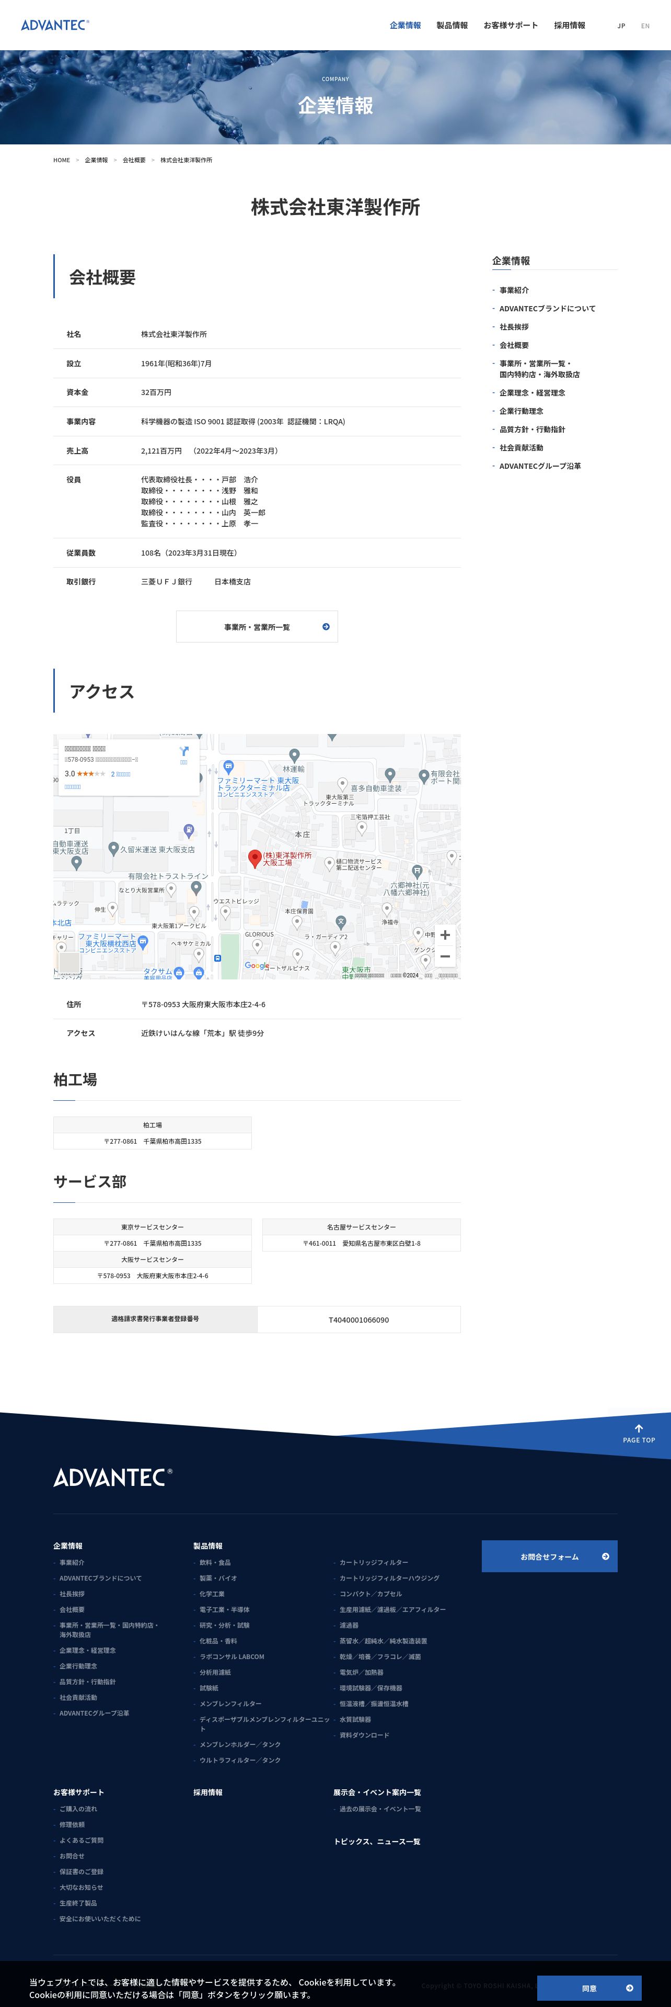Open お客様サポート in the top navigation
Screen dimensions: 671x2007
tap(511, 26)
